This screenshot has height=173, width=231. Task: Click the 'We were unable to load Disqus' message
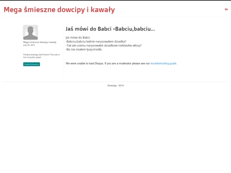(121, 63)
